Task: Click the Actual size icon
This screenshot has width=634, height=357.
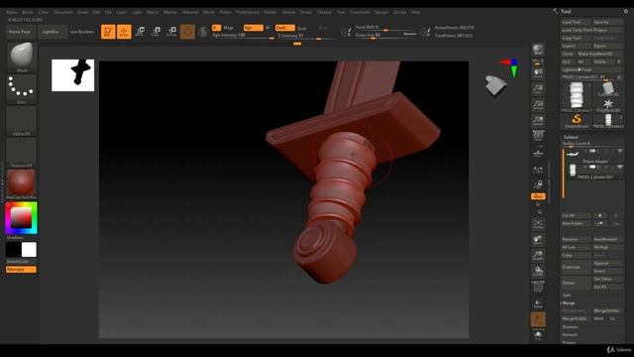Action: 538,105
